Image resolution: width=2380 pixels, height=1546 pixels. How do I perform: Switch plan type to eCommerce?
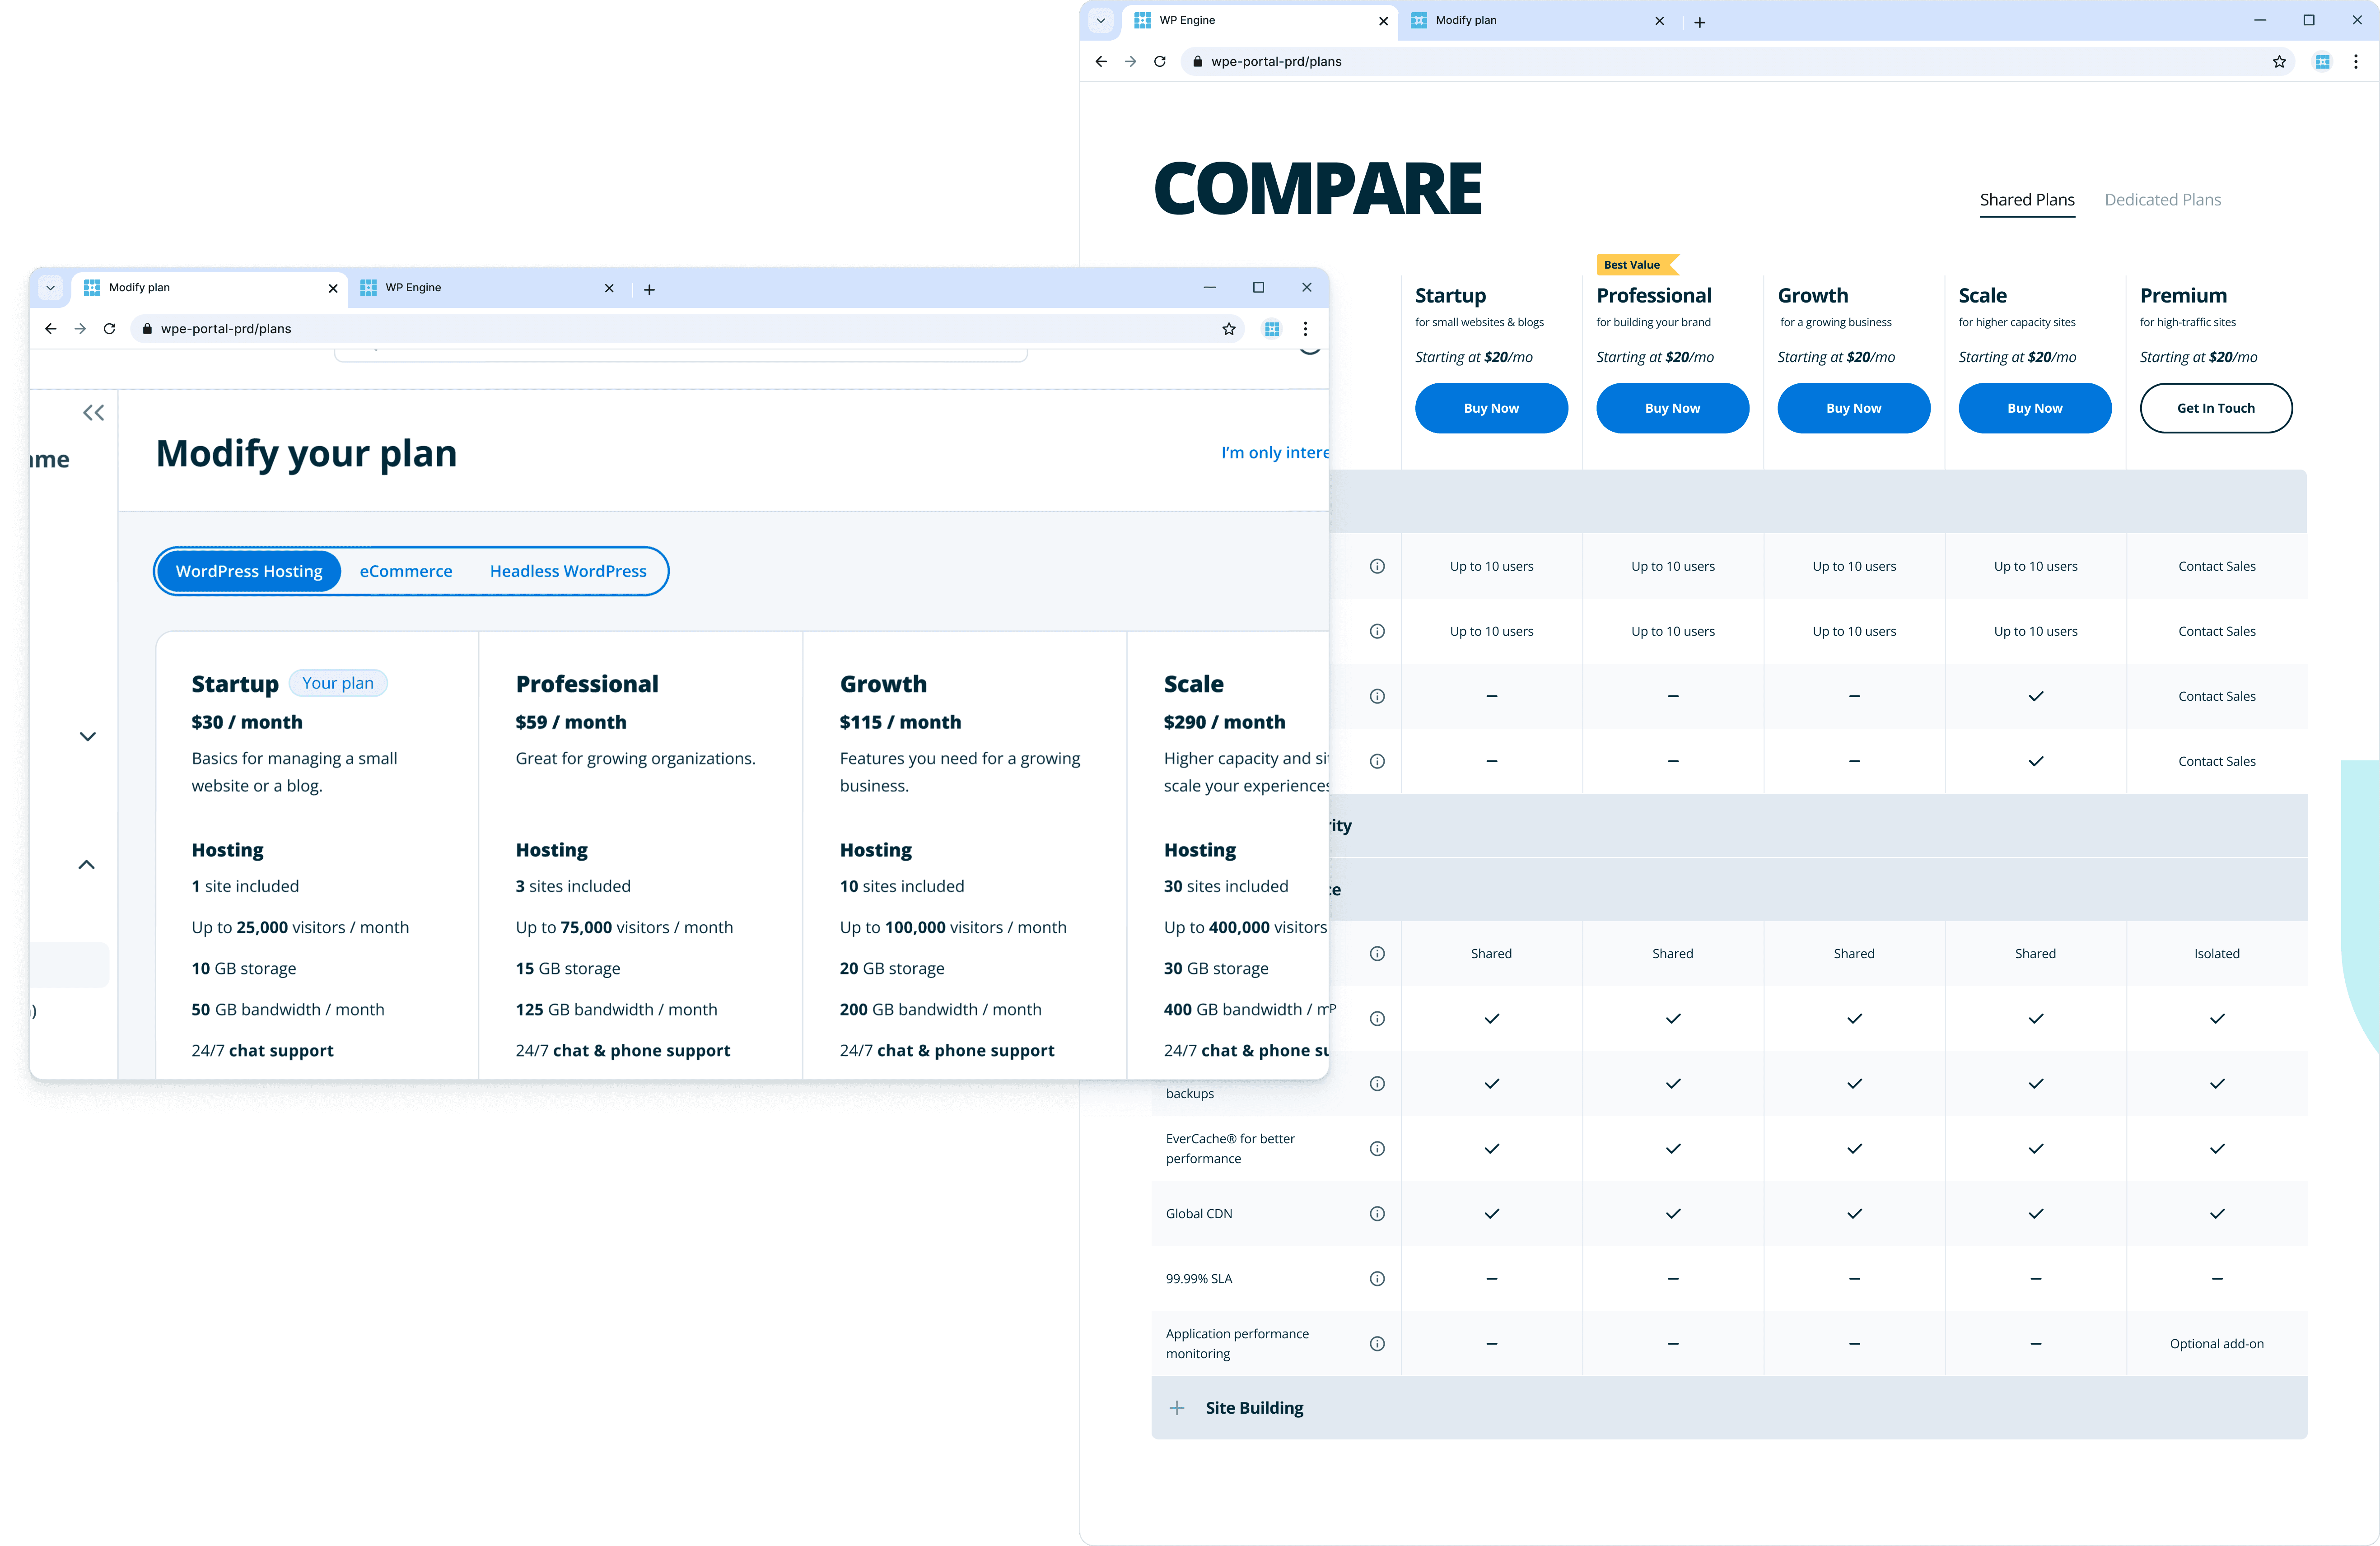pos(406,571)
